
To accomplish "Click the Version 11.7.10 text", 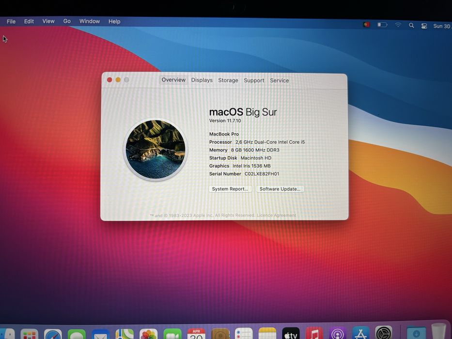I will [225, 121].
